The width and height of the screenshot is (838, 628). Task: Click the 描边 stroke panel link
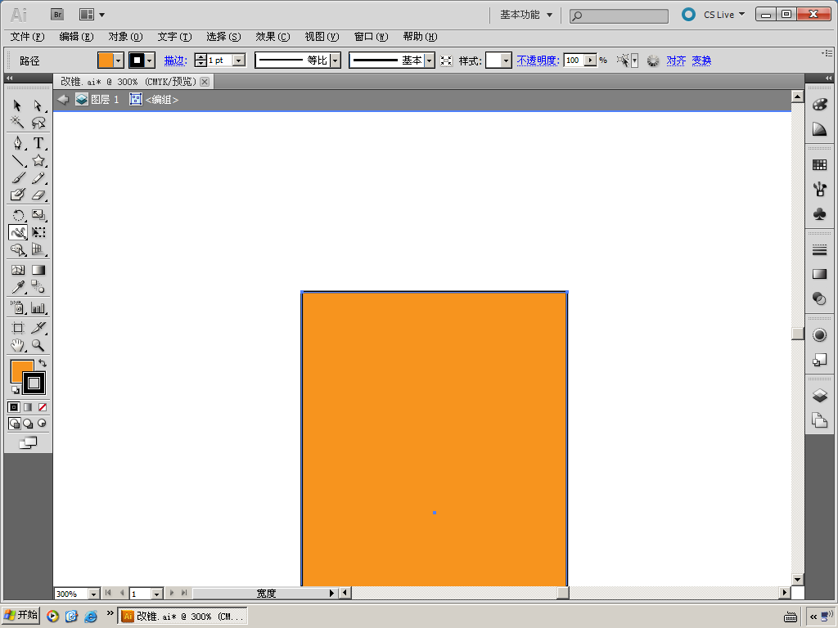coord(175,61)
